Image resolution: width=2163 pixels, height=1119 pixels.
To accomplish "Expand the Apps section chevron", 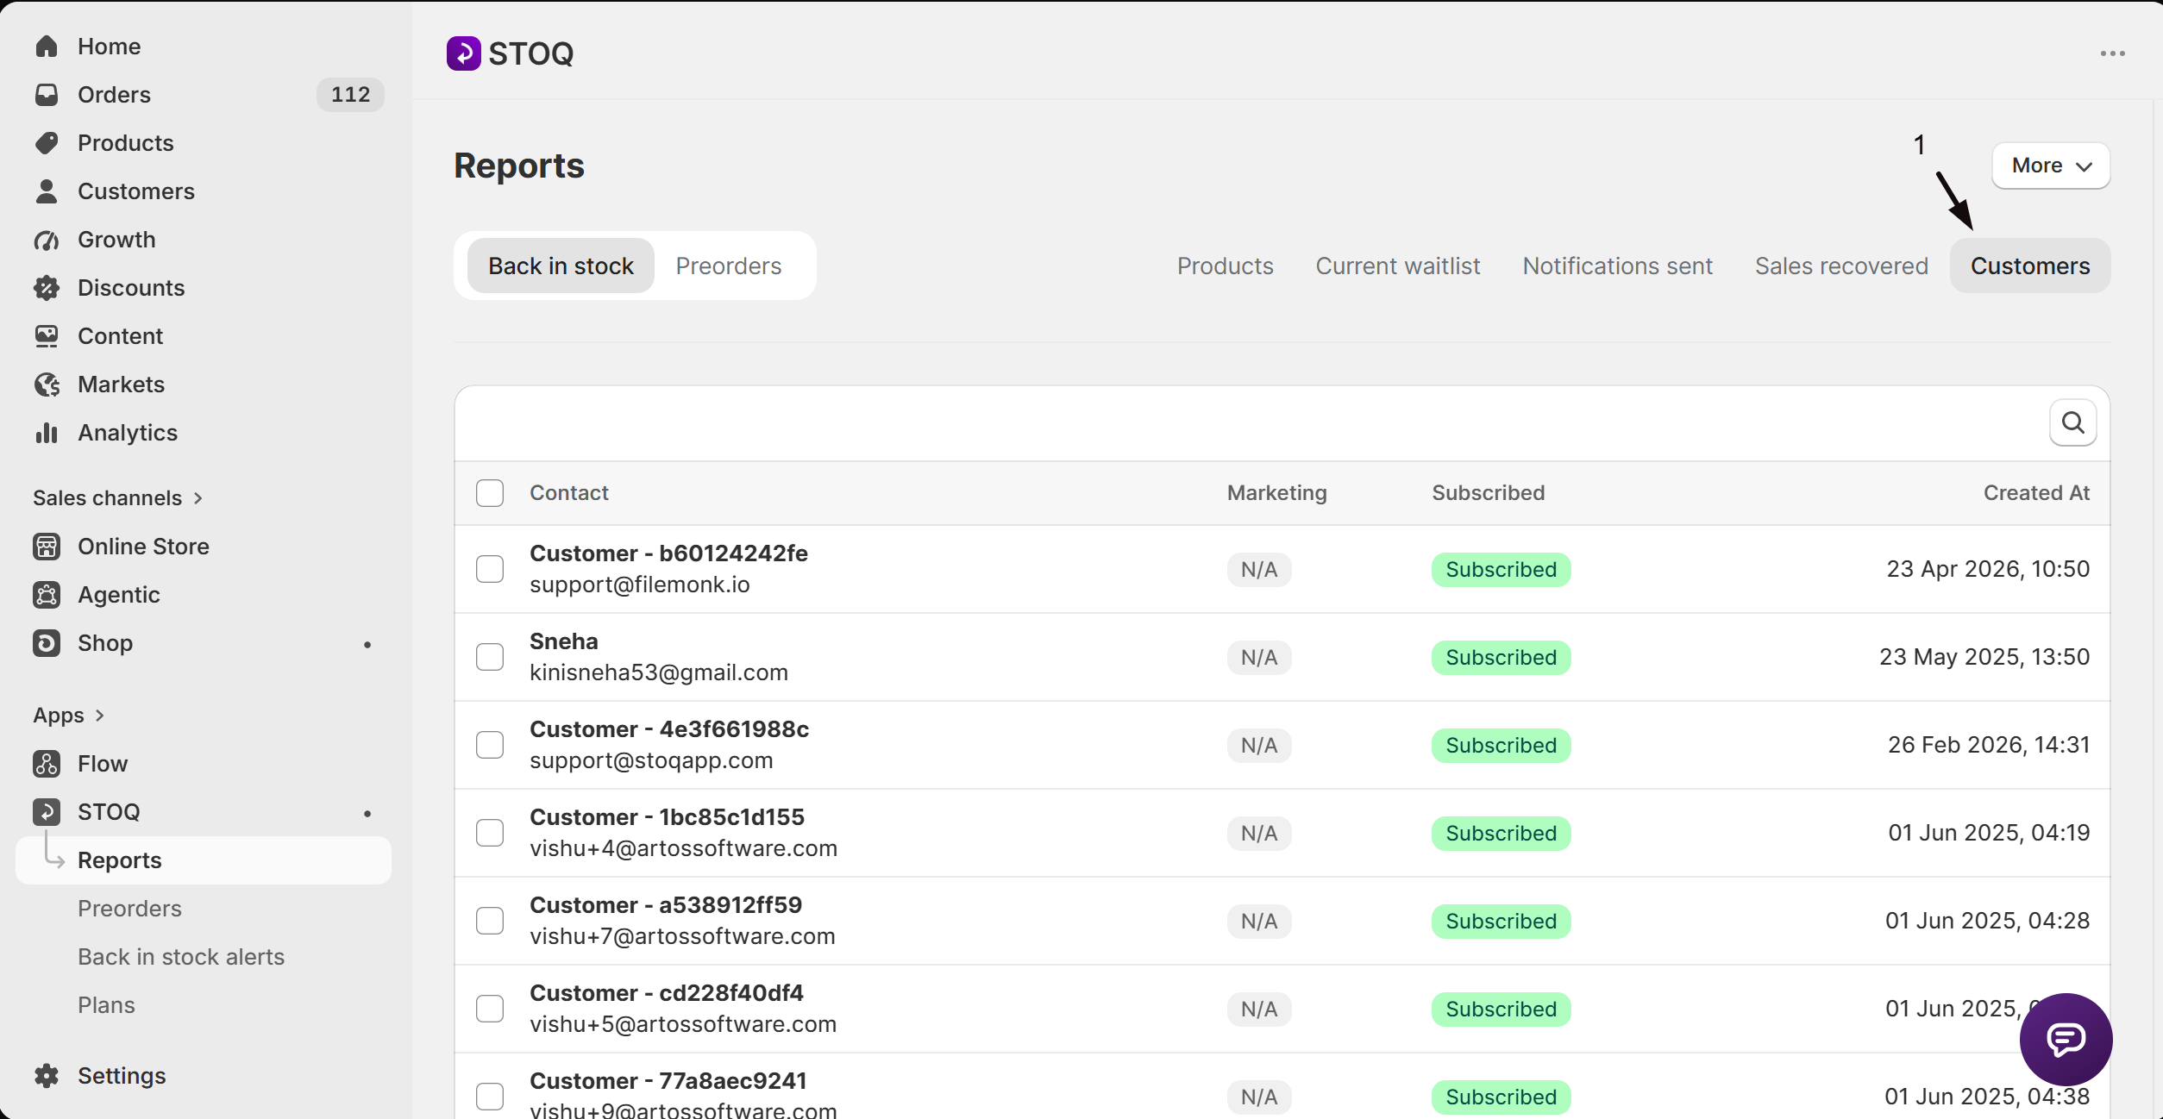I will click(x=100, y=715).
